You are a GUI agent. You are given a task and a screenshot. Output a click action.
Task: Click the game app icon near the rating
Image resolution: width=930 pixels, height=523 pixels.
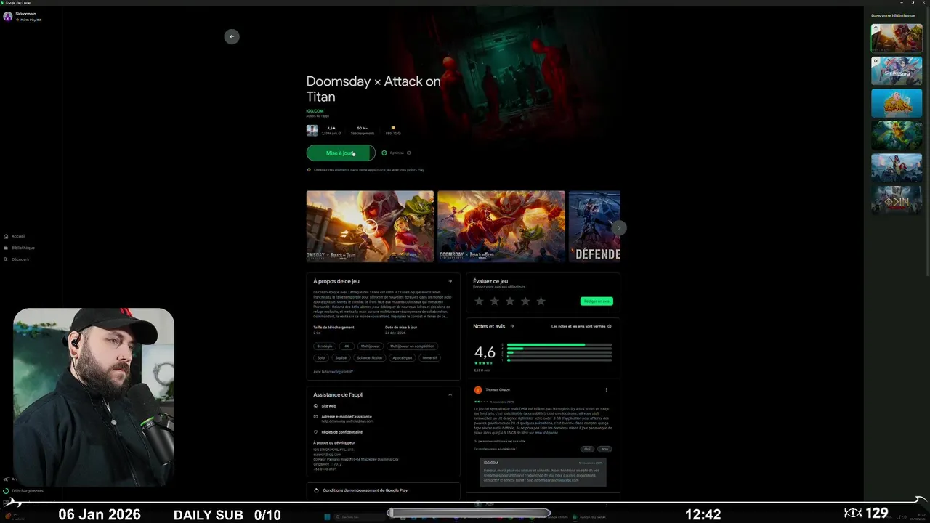pyautogui.click(x=312, y=130)
